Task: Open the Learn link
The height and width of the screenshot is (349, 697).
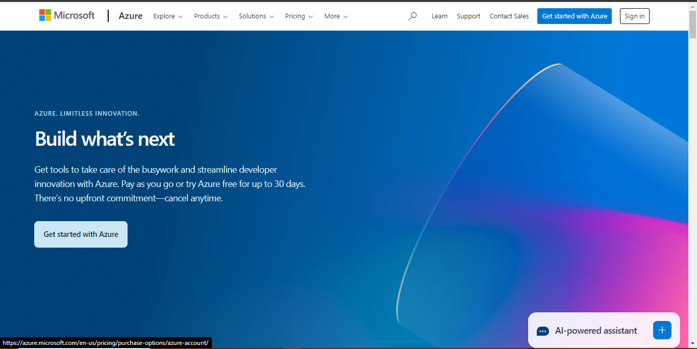Action: tap(439, 16)
